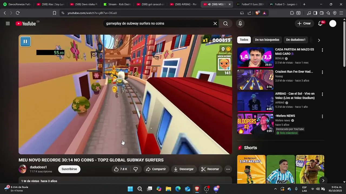Open YouTube notifications bell

(x=320, y=23)
